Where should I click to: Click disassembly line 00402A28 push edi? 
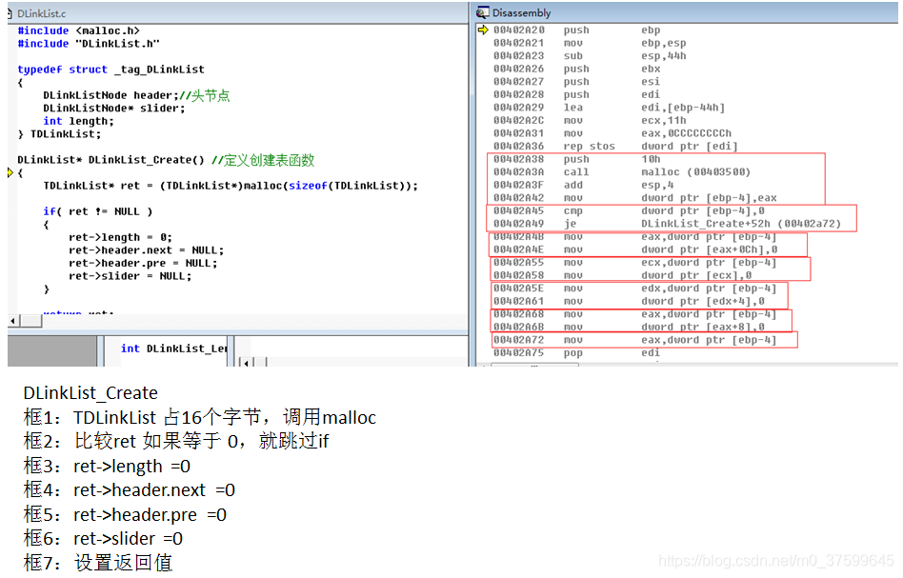576,94
